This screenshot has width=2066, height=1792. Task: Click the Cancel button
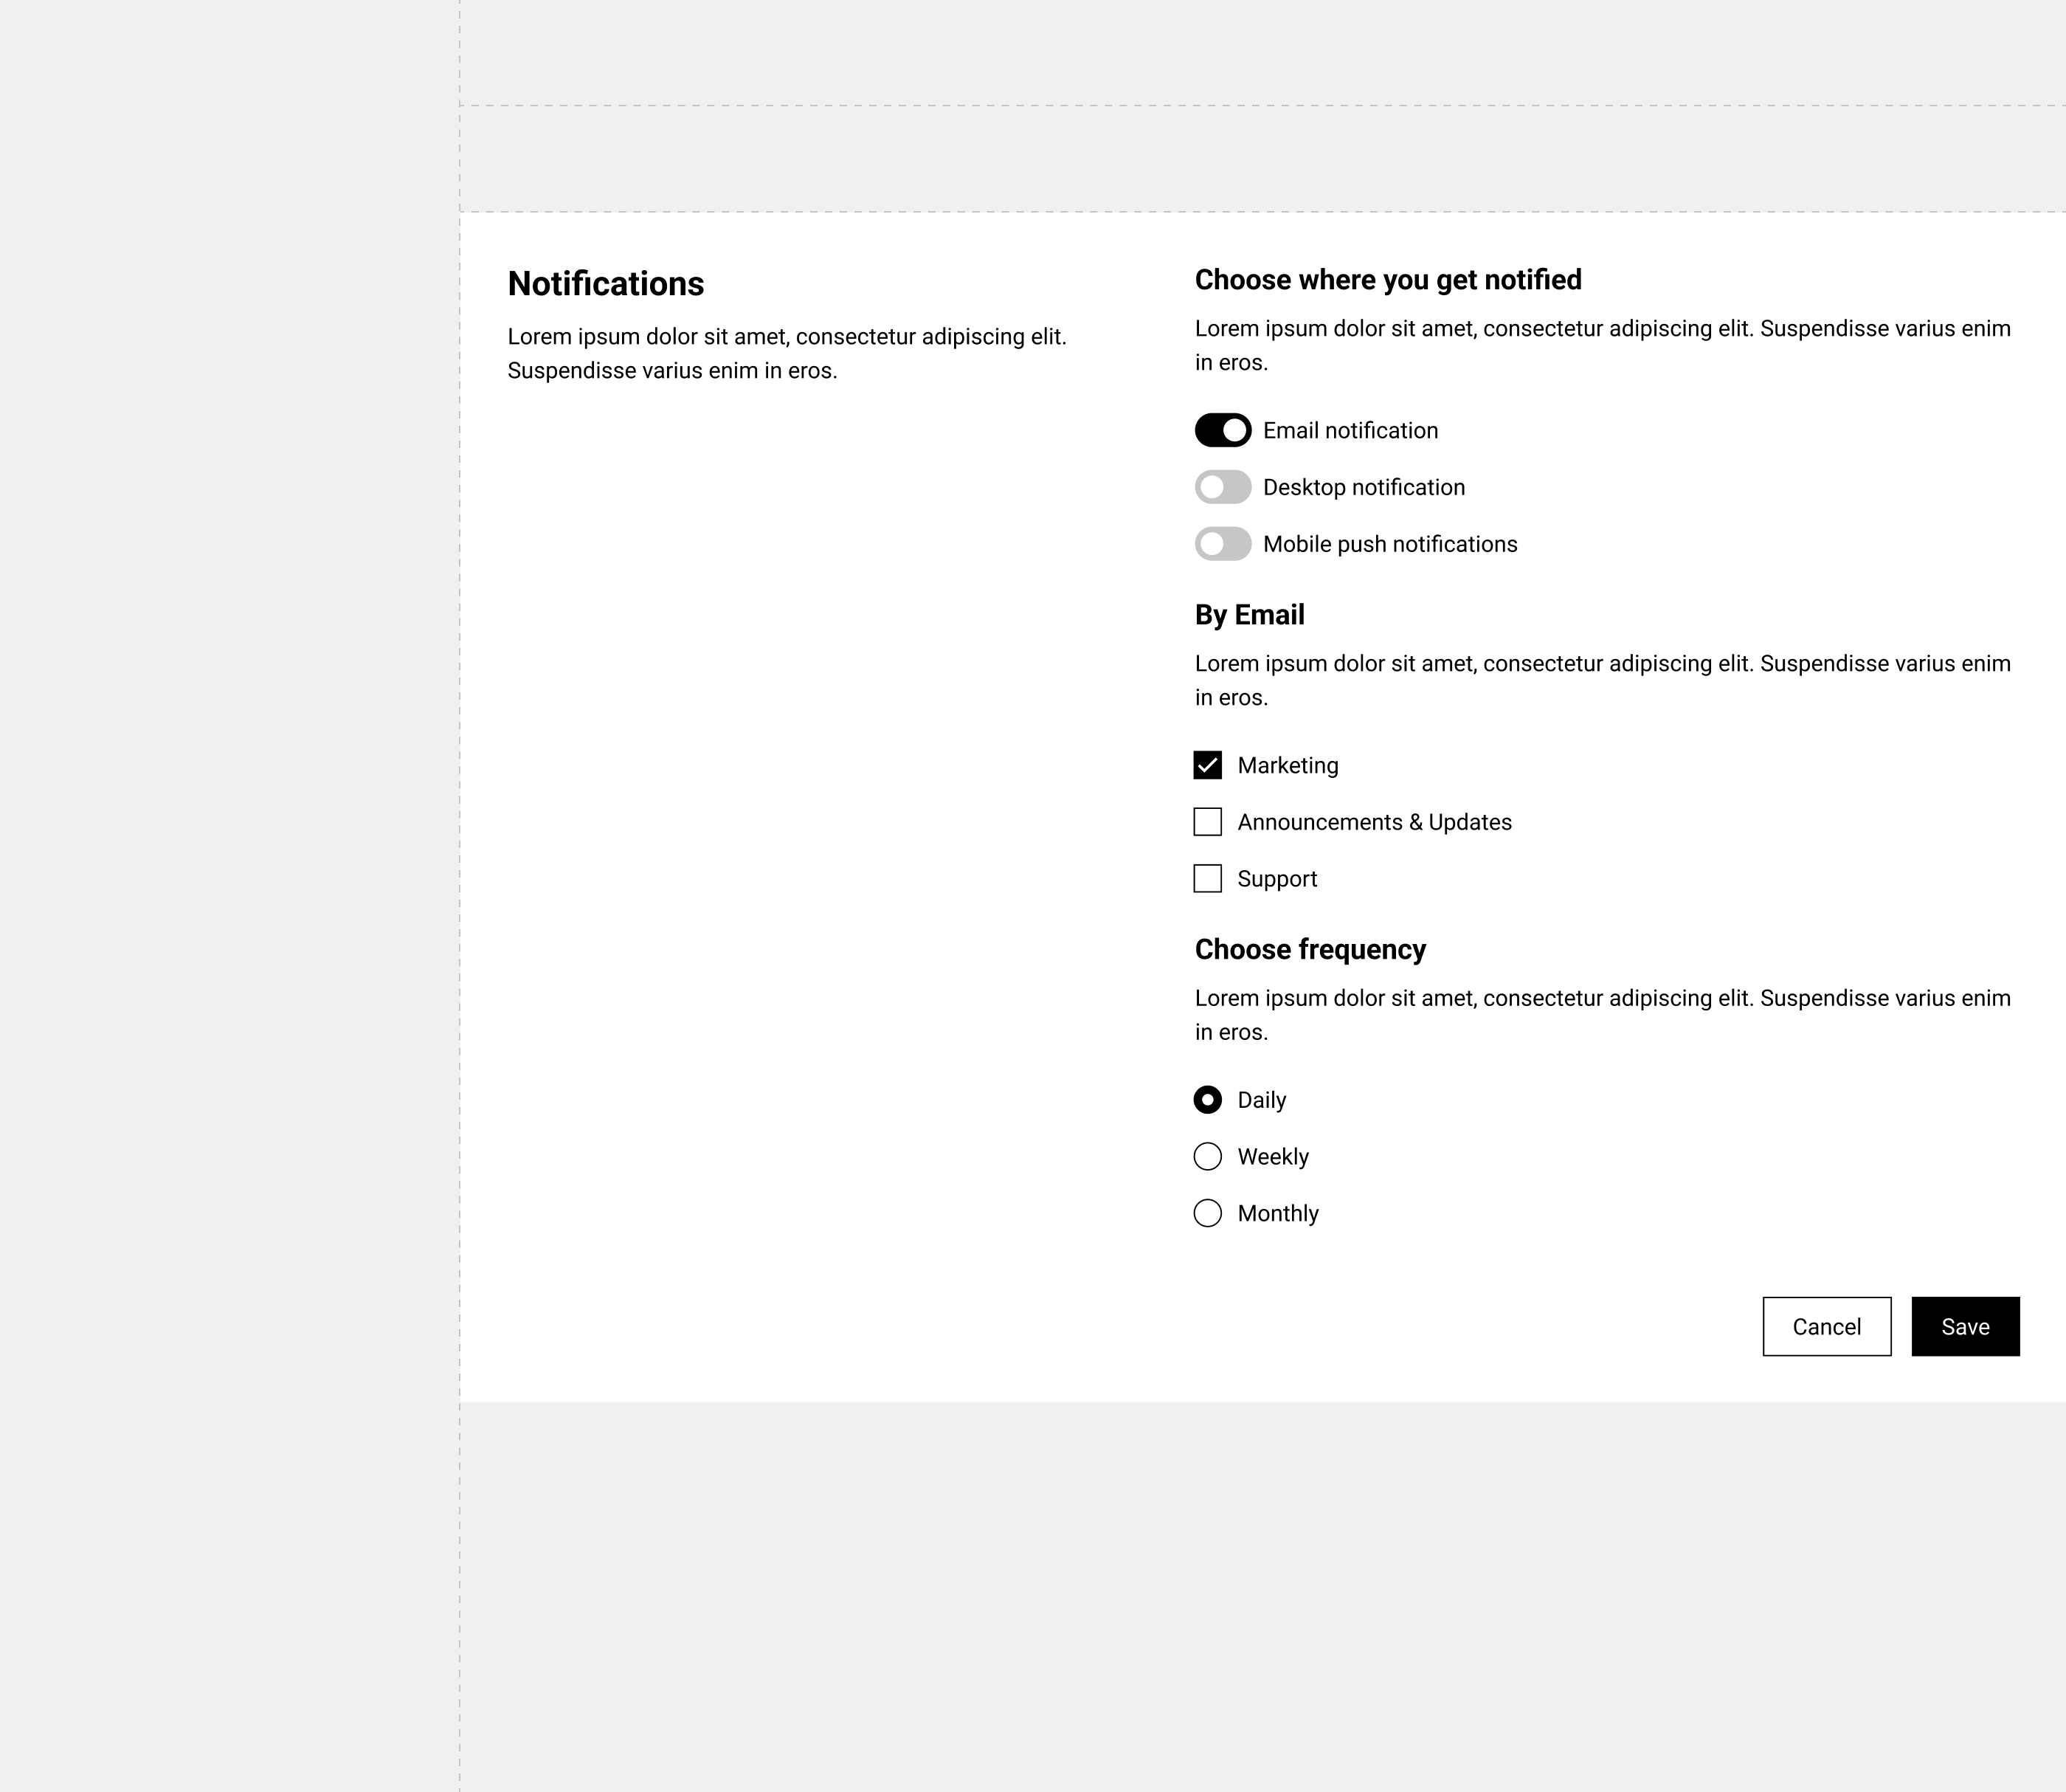[x=1826, y=1327]
